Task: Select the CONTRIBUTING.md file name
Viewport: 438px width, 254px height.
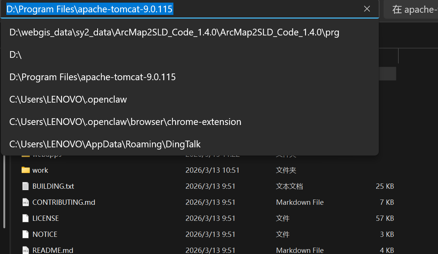Action: point(64,202)
